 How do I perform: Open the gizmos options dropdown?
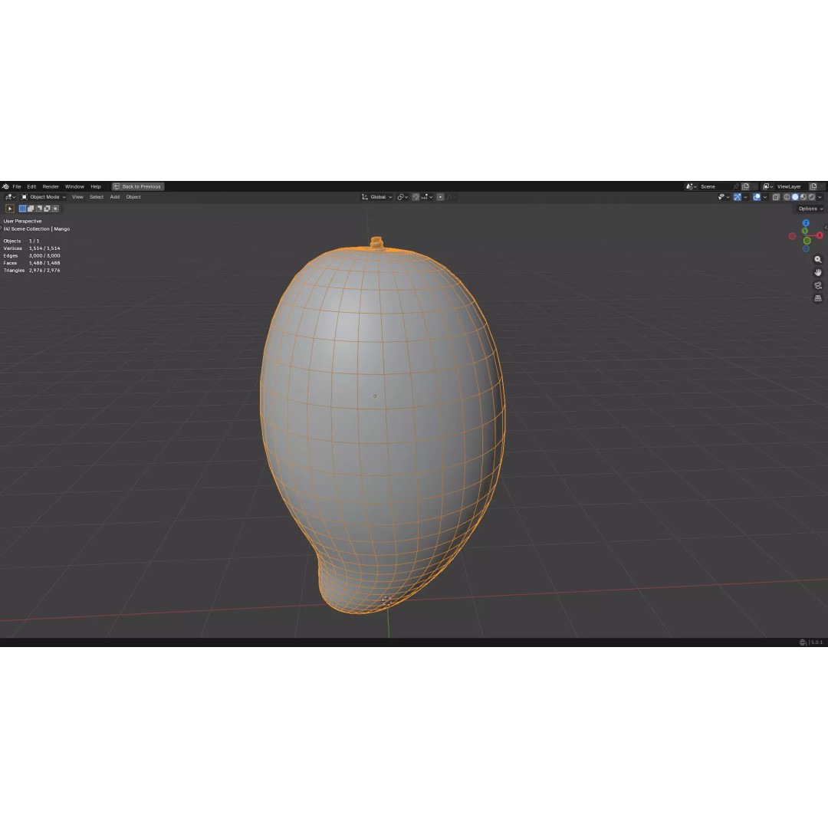pyautogui.click(x=745, y=197)
